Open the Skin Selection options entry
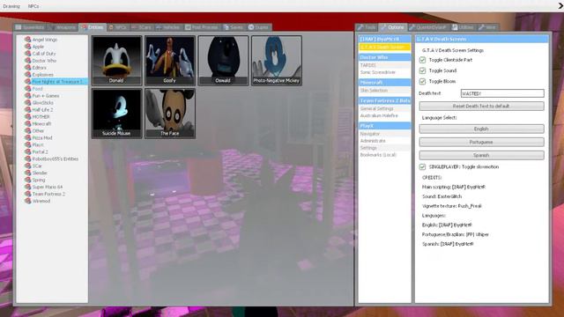 [384, 90]
